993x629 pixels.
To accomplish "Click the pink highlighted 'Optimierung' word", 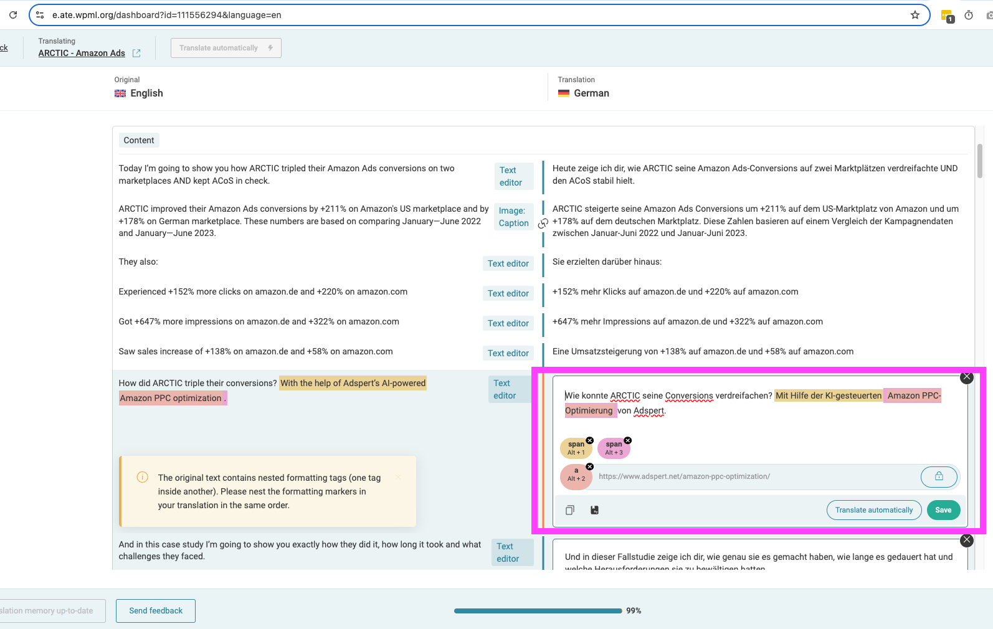I will [x=590, y=410].
